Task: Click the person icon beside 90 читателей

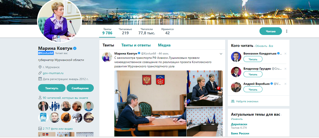Action: click(40, 98)
